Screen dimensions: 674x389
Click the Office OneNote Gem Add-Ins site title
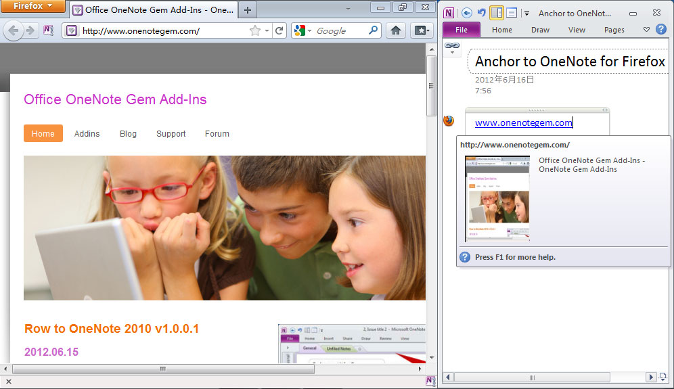pos(115,99)
